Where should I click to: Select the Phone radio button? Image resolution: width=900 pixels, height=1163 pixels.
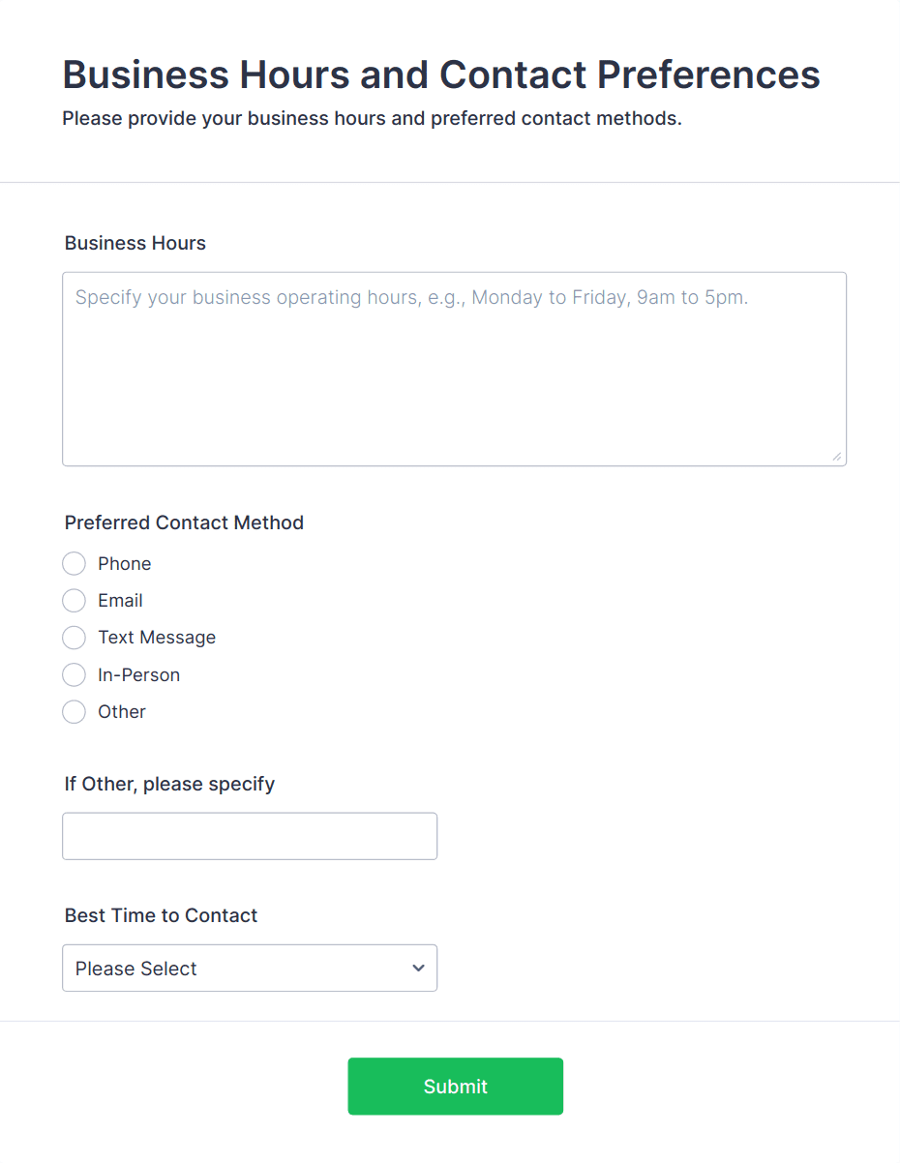pyautogui.click(x=75, y=564)
